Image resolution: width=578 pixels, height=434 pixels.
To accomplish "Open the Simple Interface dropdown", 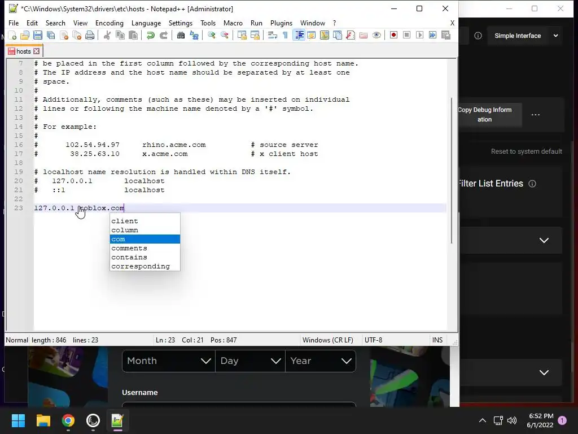I will click(x=526, y=36).
